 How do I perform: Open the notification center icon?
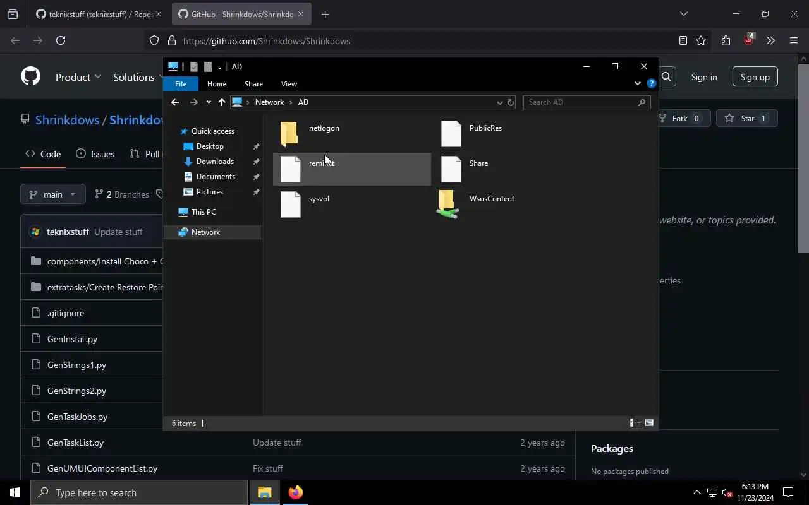788,492
